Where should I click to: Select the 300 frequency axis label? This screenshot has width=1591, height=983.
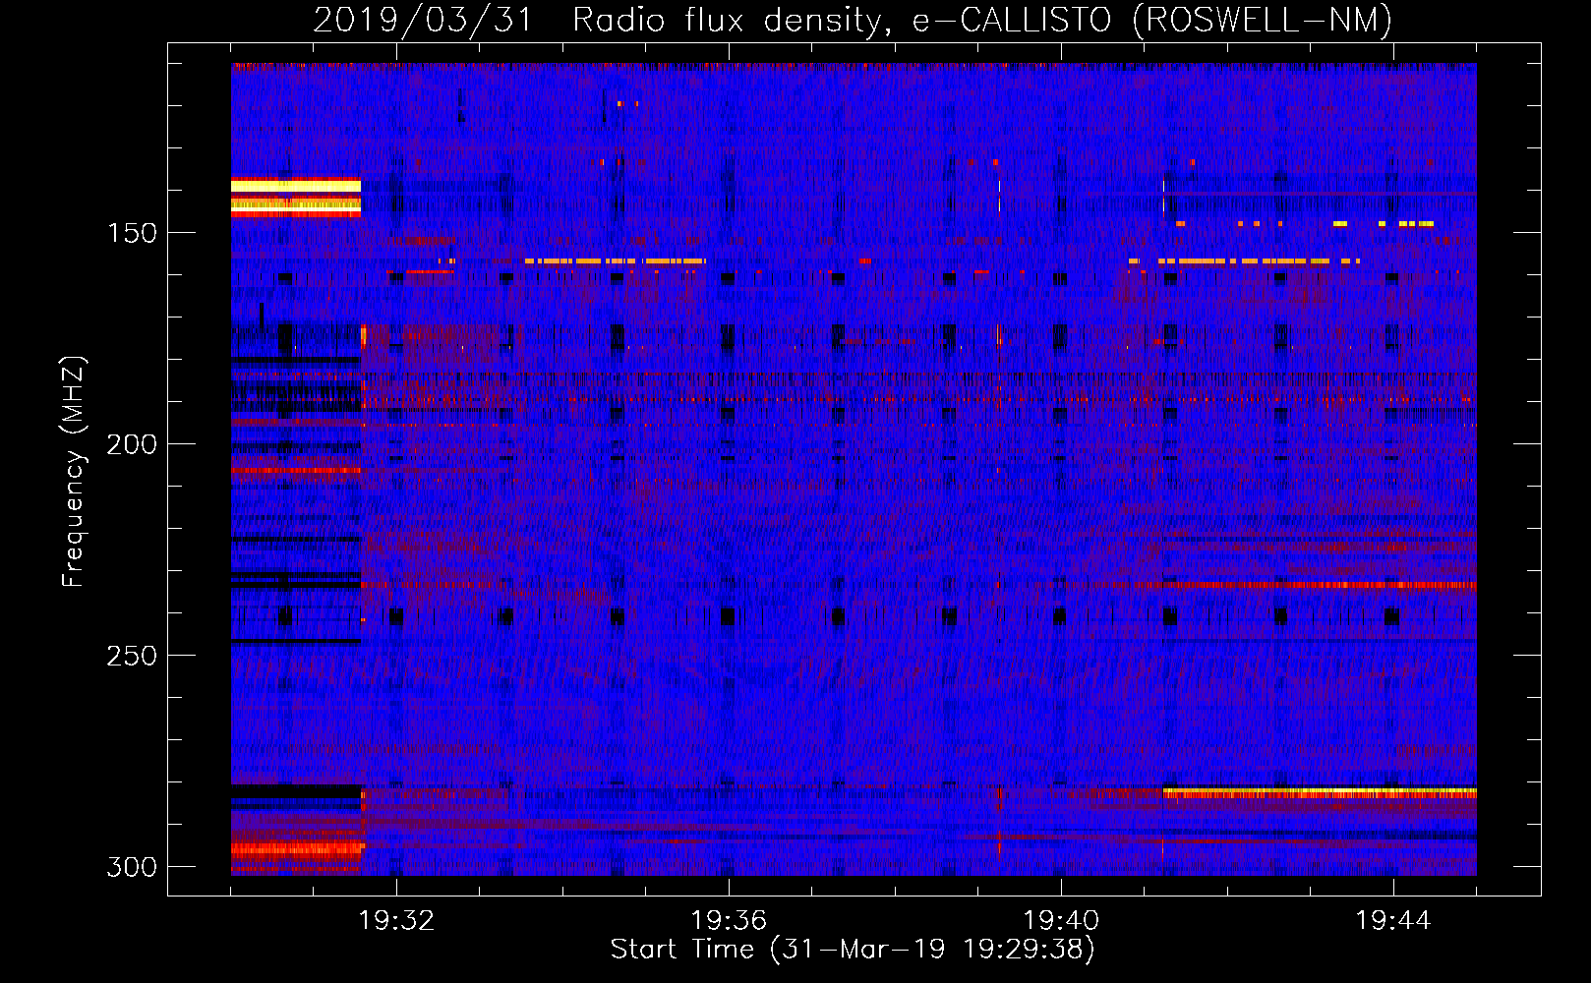point(132,867)
